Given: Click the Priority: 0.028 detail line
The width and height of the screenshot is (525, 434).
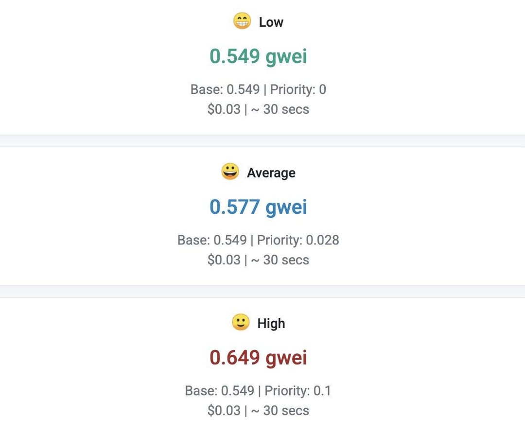Looking at the screenshot, I should [x=258, y=240].
